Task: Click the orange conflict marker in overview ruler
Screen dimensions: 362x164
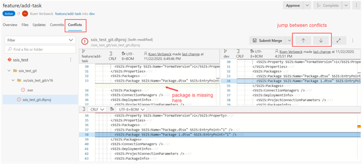Action: tap(359, 127)
